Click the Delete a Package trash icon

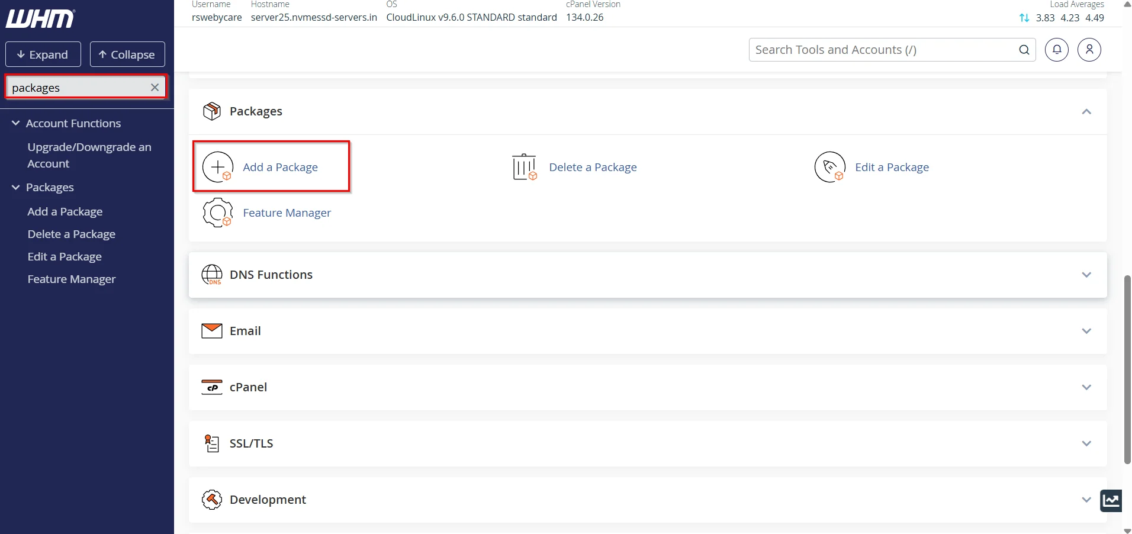pos(525,167)
